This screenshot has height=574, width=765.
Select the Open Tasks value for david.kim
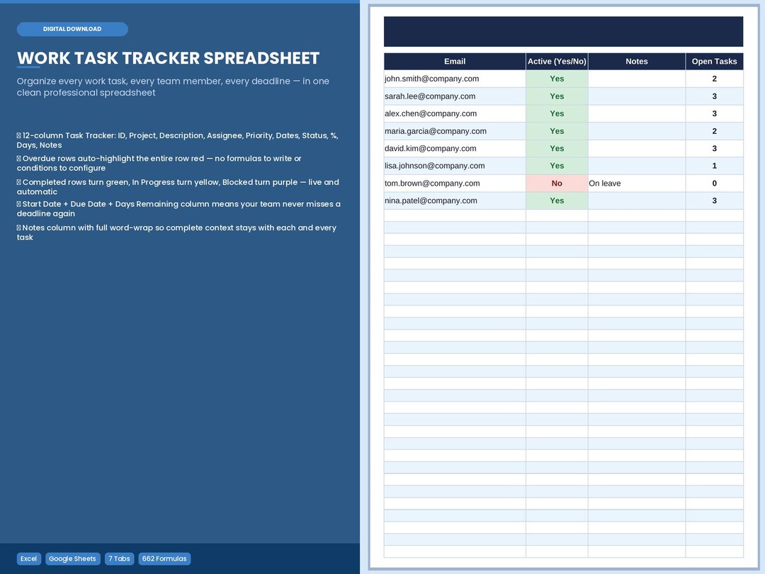tap(714, 148)
